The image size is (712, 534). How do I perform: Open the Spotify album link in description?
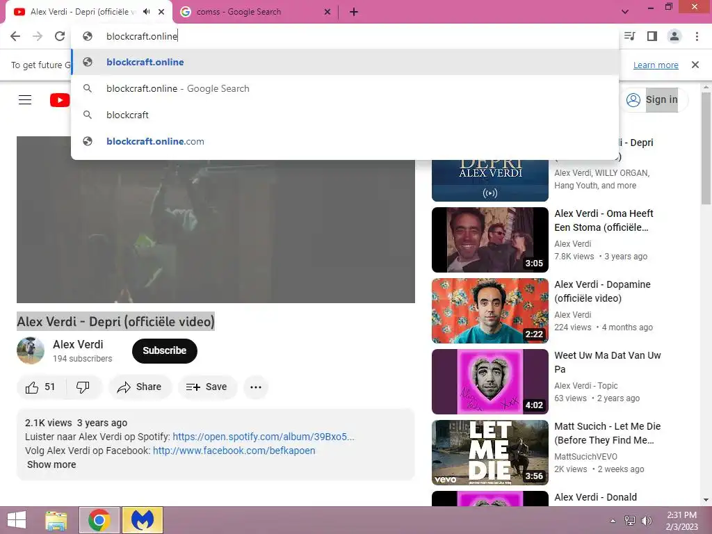point(264,437)
